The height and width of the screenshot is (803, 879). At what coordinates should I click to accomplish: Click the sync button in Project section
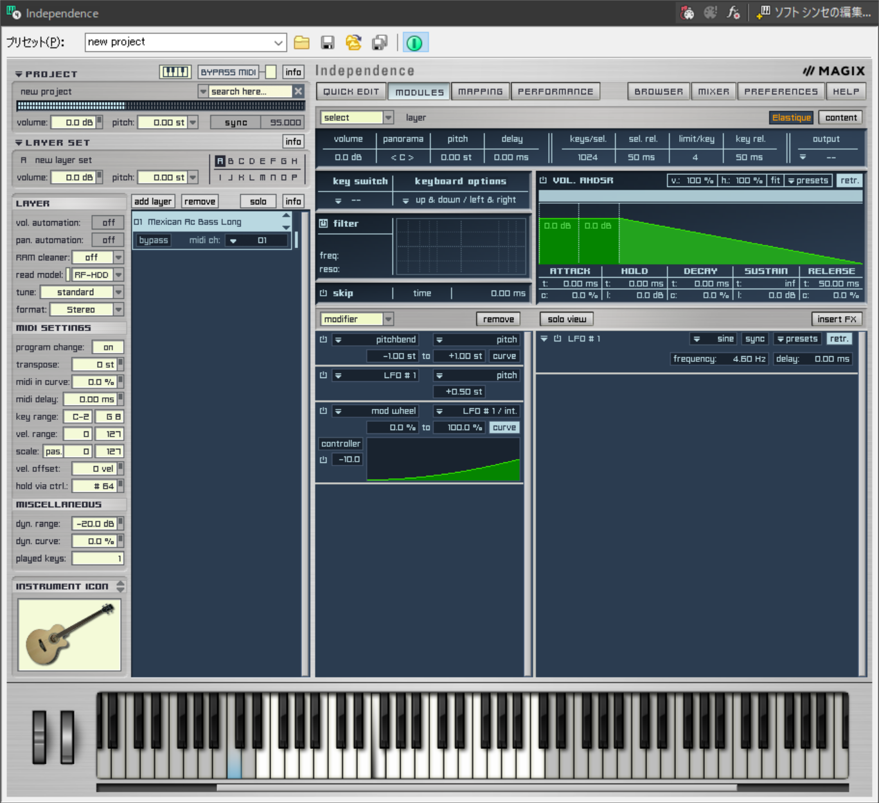[236, 122]
